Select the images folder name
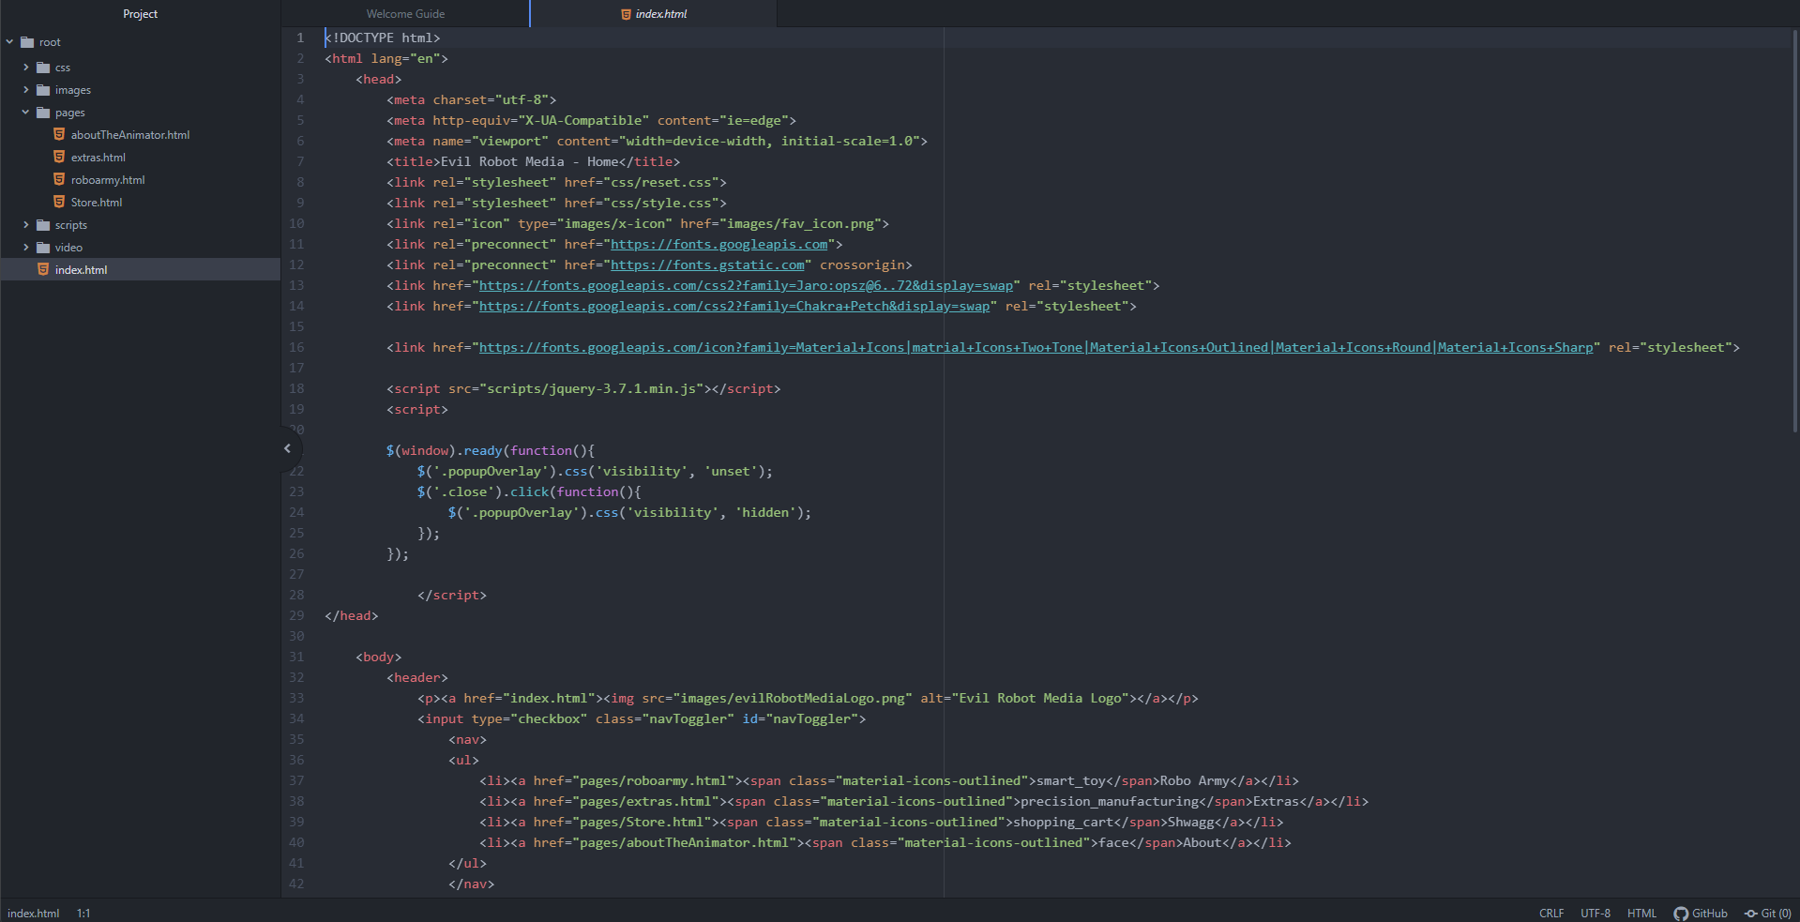 73,90
